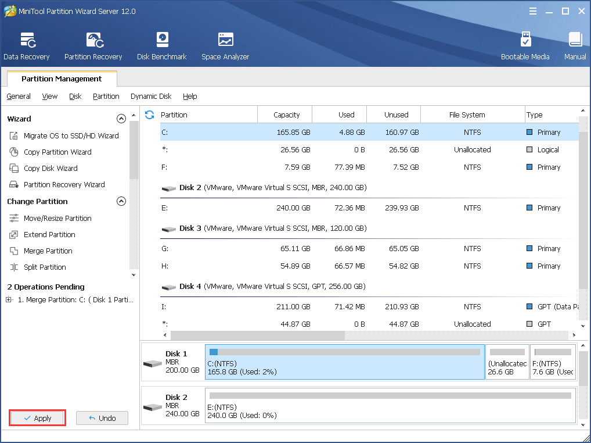
Task: Click the Partition Recovery Wizard icon
Action: [x=14, y=184]
